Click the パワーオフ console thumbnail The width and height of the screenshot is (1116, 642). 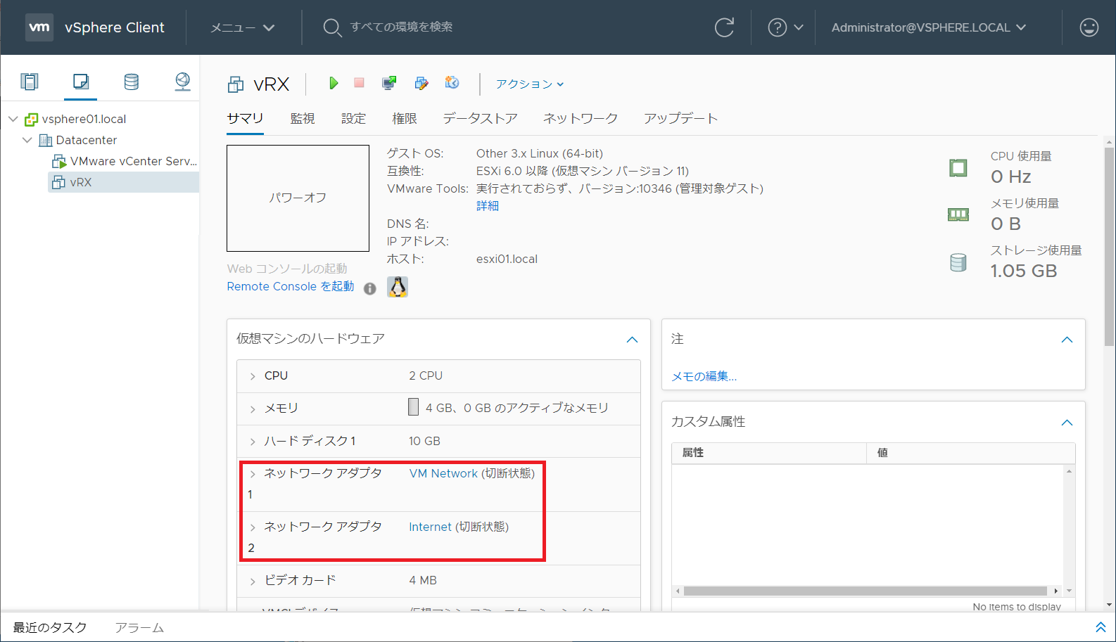(298, 198)
